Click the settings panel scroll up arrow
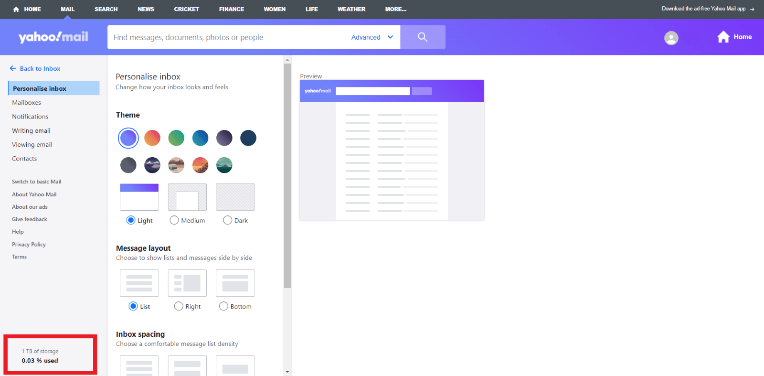Viewport: 764px width, 376px height. [x=287, y=60]
